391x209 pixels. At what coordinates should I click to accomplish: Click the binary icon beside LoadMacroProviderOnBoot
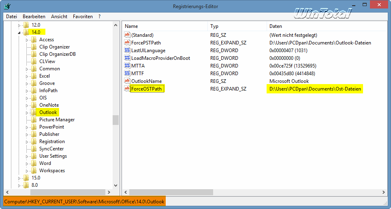(x=127, y=58)
